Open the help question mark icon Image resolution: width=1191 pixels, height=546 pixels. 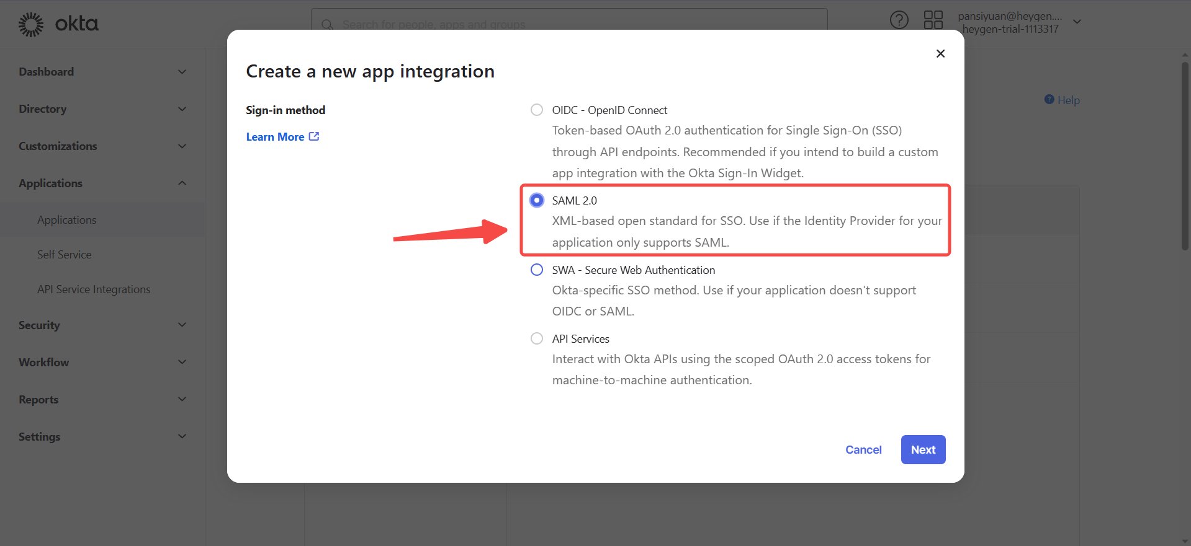(899, 20)
